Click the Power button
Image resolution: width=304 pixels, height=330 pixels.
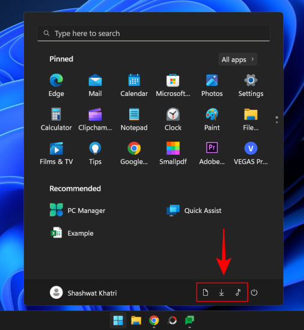coord(254,293)
